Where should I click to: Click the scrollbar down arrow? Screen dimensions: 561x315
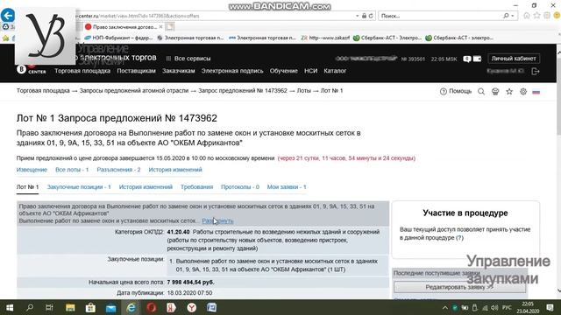(x=558, y=291)
